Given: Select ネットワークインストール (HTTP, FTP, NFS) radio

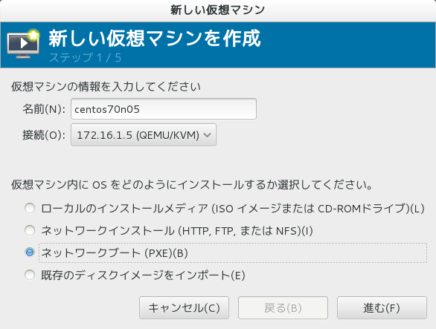Looking at the screenshot, I should pos(30,230).
